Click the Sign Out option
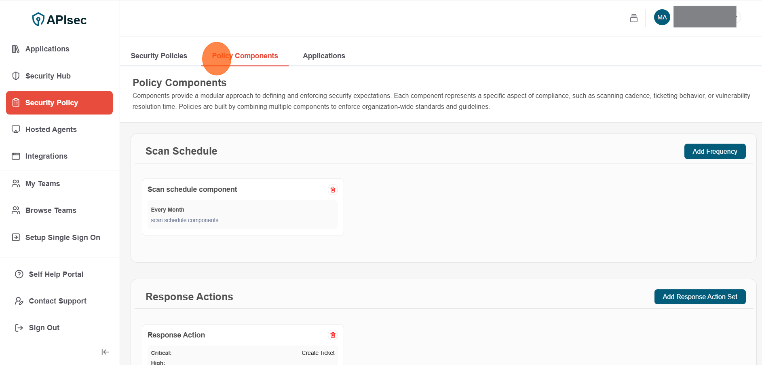 (x=44, y=328)
